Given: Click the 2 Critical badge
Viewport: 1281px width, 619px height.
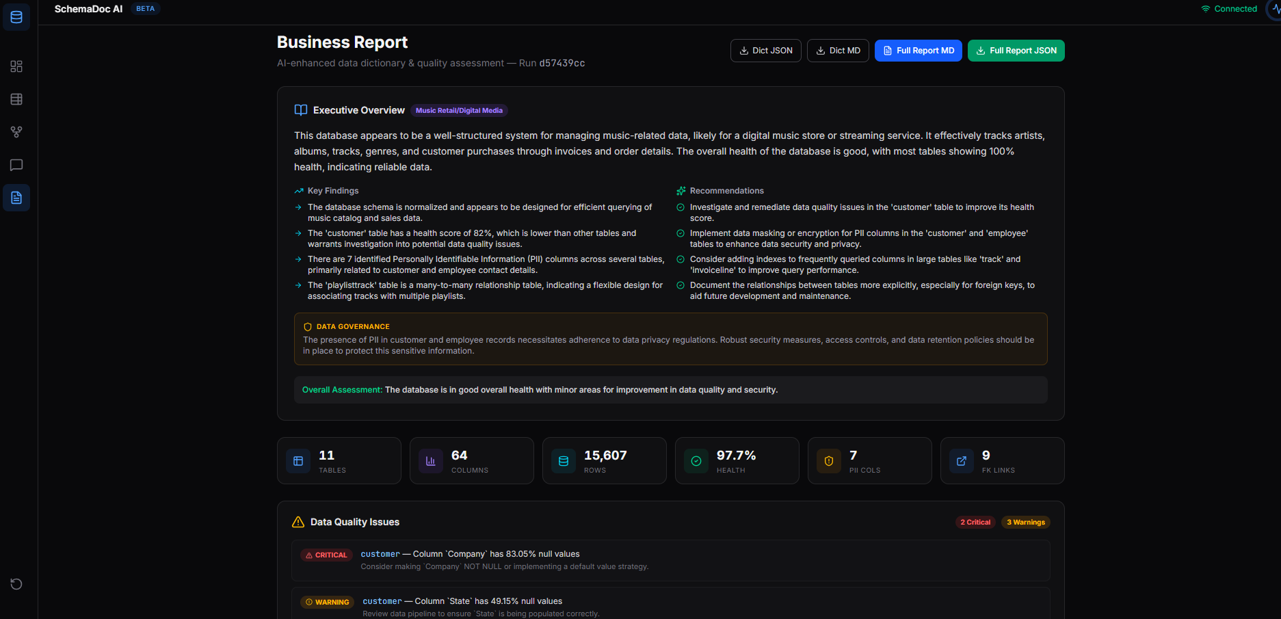Looking at the screenshot, I should (975, 523).
